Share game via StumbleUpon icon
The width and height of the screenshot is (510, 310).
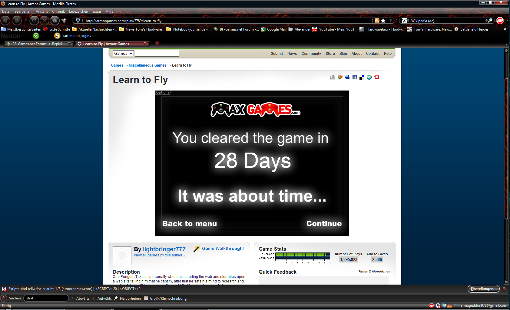tap(369, 77)
